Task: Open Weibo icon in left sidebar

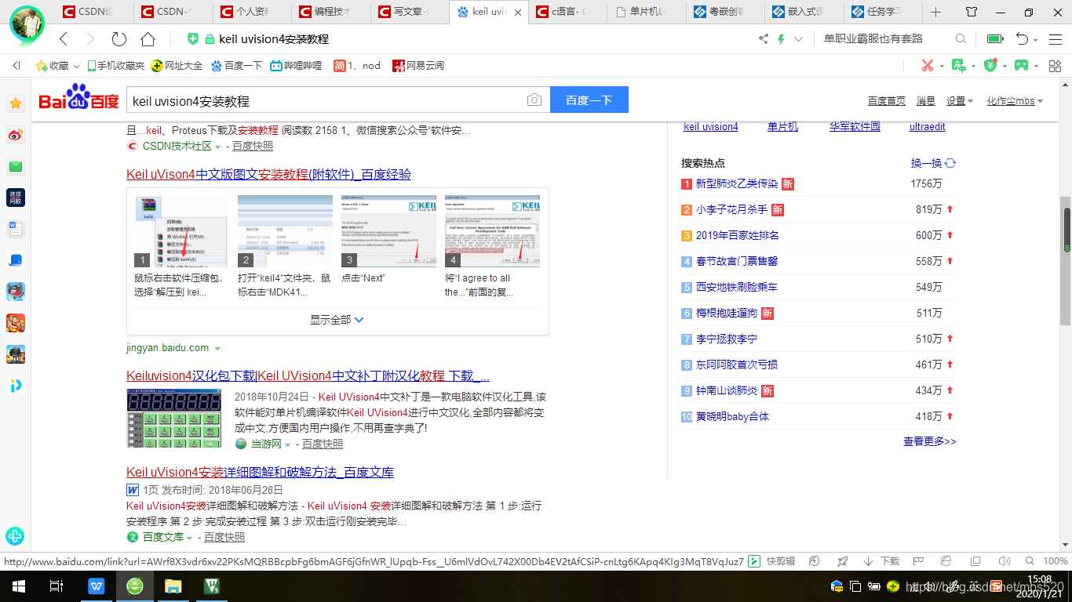Action: 16,135
